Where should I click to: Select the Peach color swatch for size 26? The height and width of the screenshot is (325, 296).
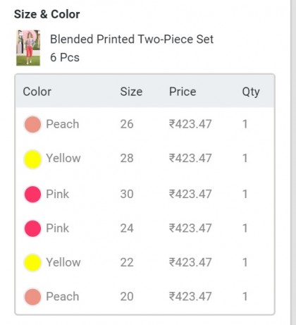(32, 124)
